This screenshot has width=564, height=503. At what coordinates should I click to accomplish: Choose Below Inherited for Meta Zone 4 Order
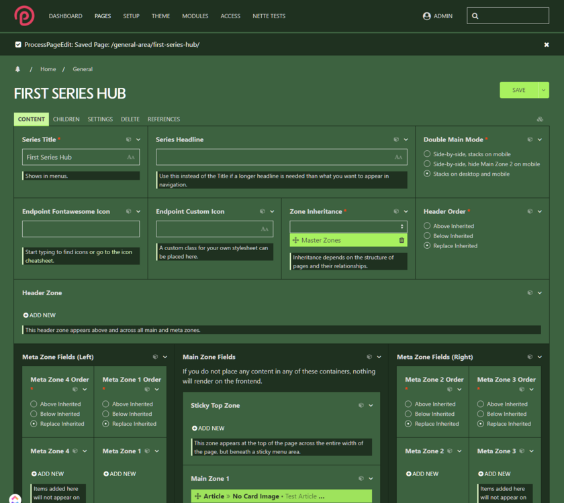pyautogui.click(x=34, y=414)
